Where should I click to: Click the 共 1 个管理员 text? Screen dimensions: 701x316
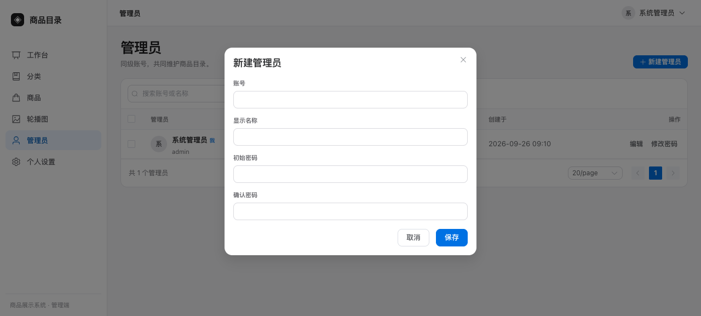point(148,173)
